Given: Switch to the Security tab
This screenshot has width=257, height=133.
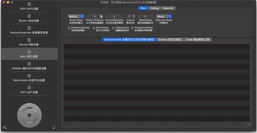Looking at the screenshot, I should click(168, 8).
